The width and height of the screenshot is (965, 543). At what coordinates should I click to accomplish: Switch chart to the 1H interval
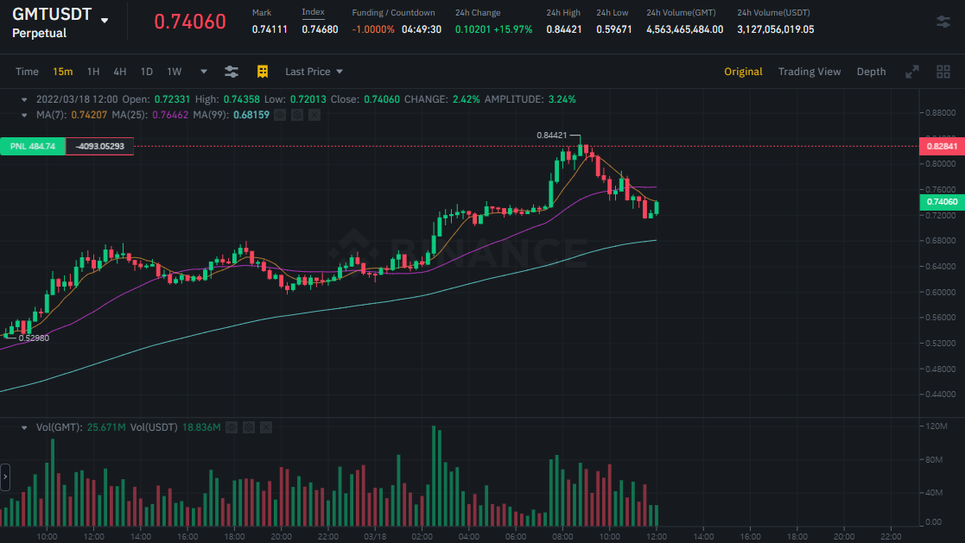click(93, 72)
